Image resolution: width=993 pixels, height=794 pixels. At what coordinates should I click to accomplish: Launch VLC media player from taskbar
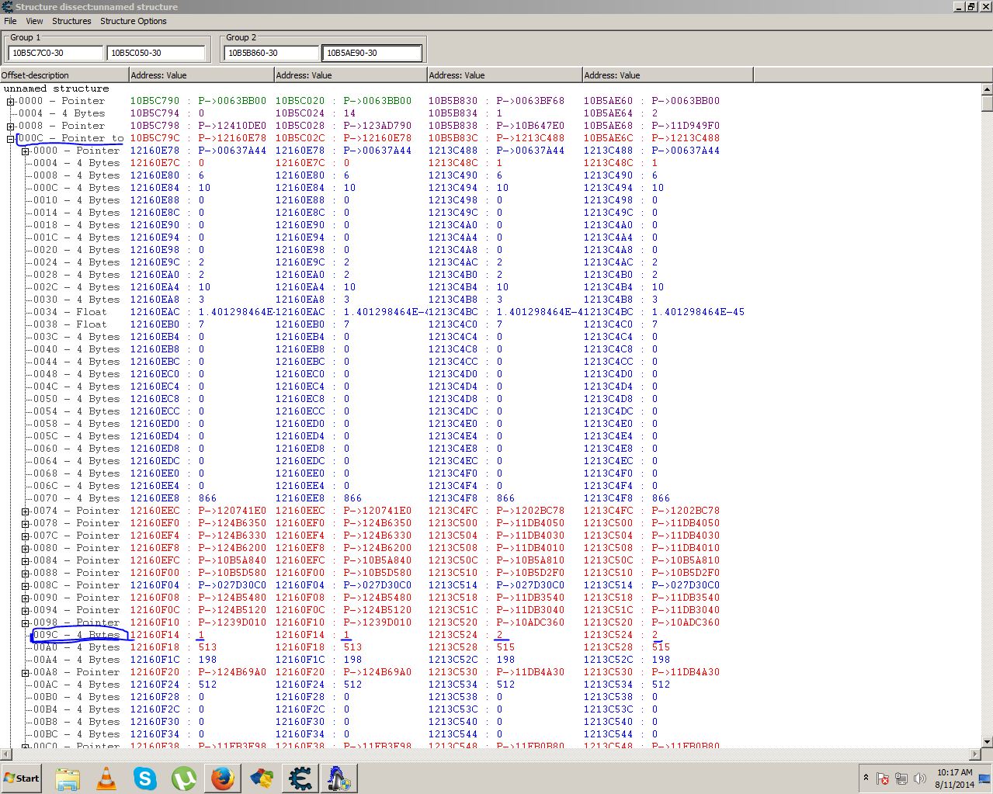click(x=106, y=778)
